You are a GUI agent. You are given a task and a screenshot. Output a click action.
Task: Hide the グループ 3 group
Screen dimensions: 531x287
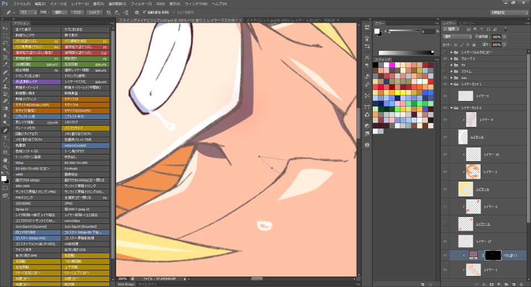445,59
